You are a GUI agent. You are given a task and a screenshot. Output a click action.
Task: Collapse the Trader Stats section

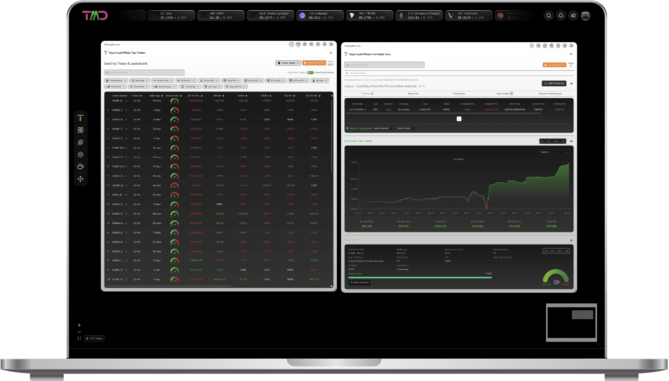[572, 240]
